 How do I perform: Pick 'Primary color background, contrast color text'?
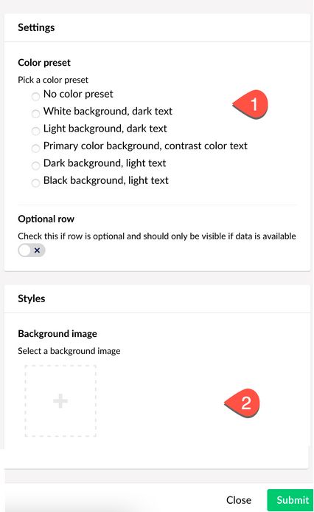(x=35, y=149)
